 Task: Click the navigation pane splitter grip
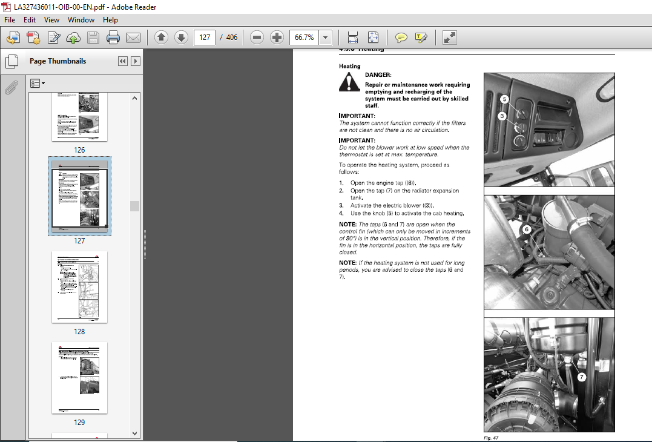point(145,244)
